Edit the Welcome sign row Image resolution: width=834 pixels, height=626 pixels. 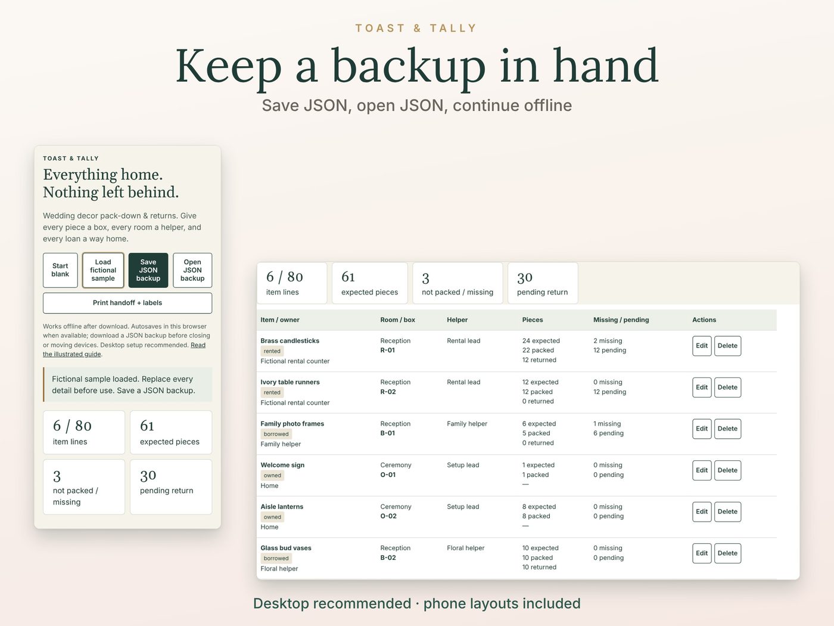(702, 470)
